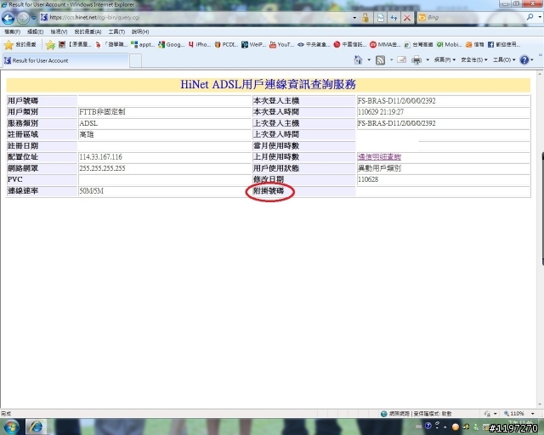
Task: Show hidden system tray icons arrow
Action: (x=445, y=427)
